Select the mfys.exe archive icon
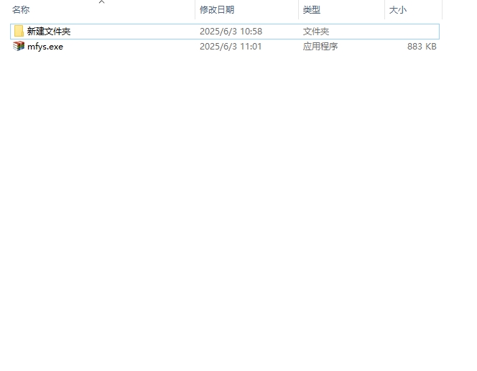 (x=19, y=46)
